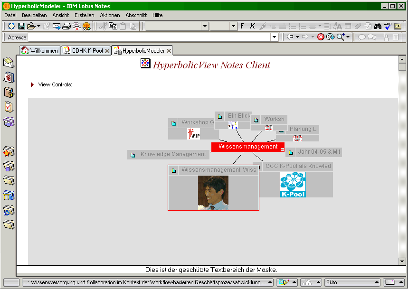
Task: Toggle italic with the K button
Action: 252,26
